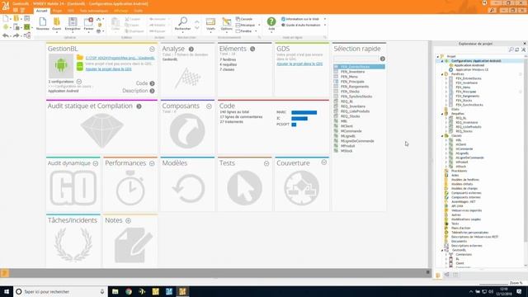This screenshot has height=297, width=528.
Task: Open the configurations dropdown chevron
Action: click(79, 82)
